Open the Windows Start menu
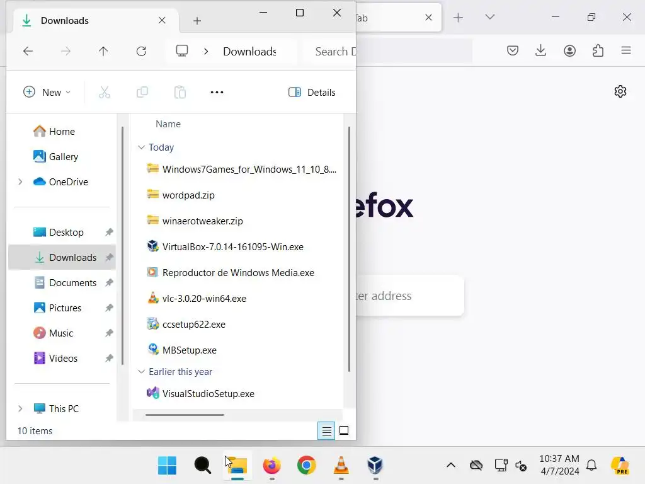 pos(167,466)
